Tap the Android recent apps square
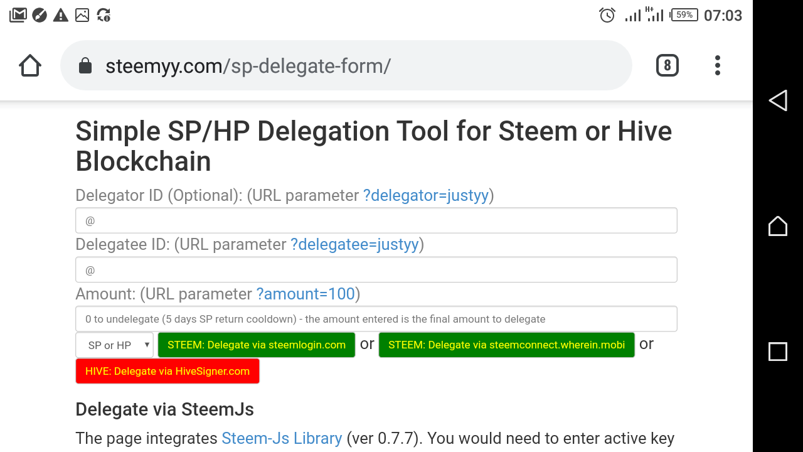 [778, 352]
